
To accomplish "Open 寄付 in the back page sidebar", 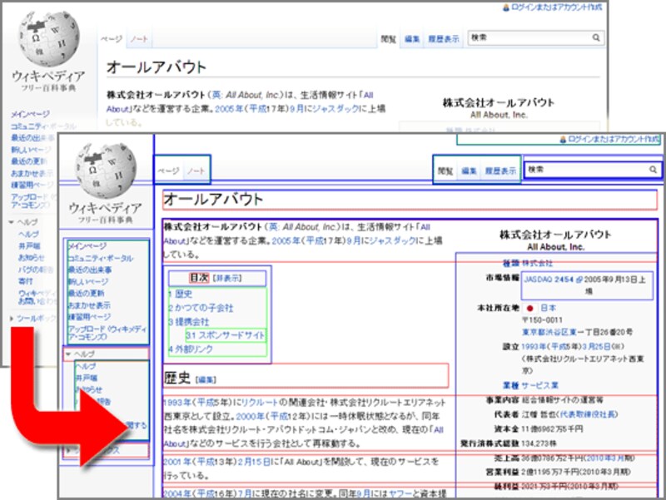I will 26,281.
